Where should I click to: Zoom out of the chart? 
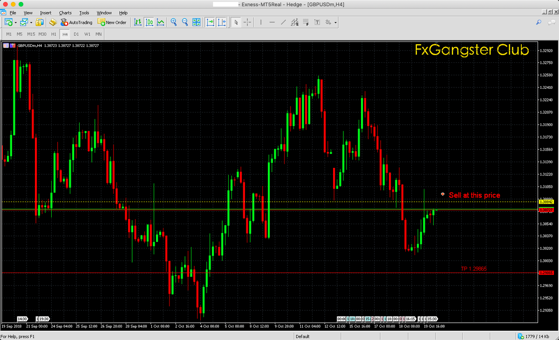185,22
